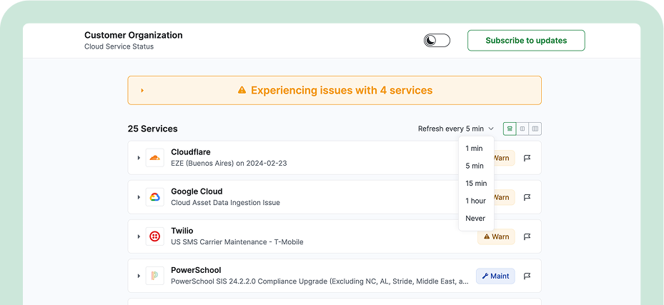Click 'US SMS Carrier Maintenance - T-Mobile' text

237,242
